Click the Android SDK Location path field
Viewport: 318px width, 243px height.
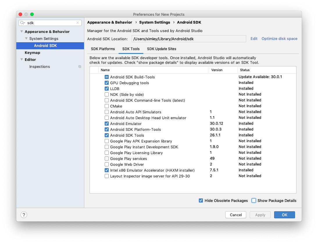pos(189,39)
